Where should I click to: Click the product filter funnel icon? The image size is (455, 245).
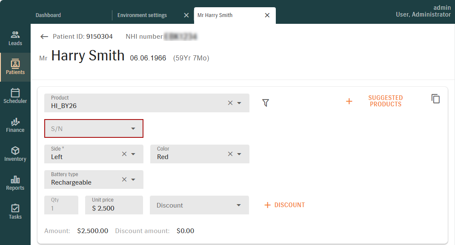point(266,103)
